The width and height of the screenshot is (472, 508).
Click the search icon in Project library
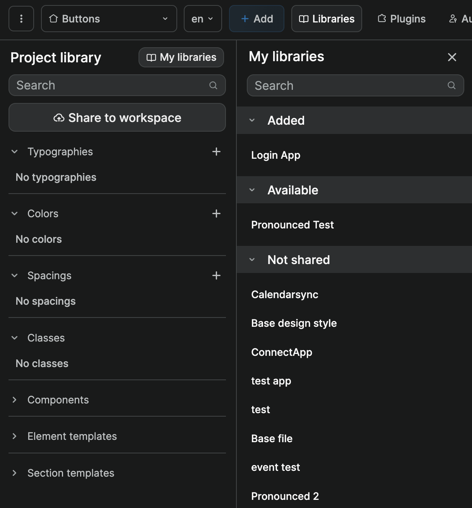(x=213, y=85)
